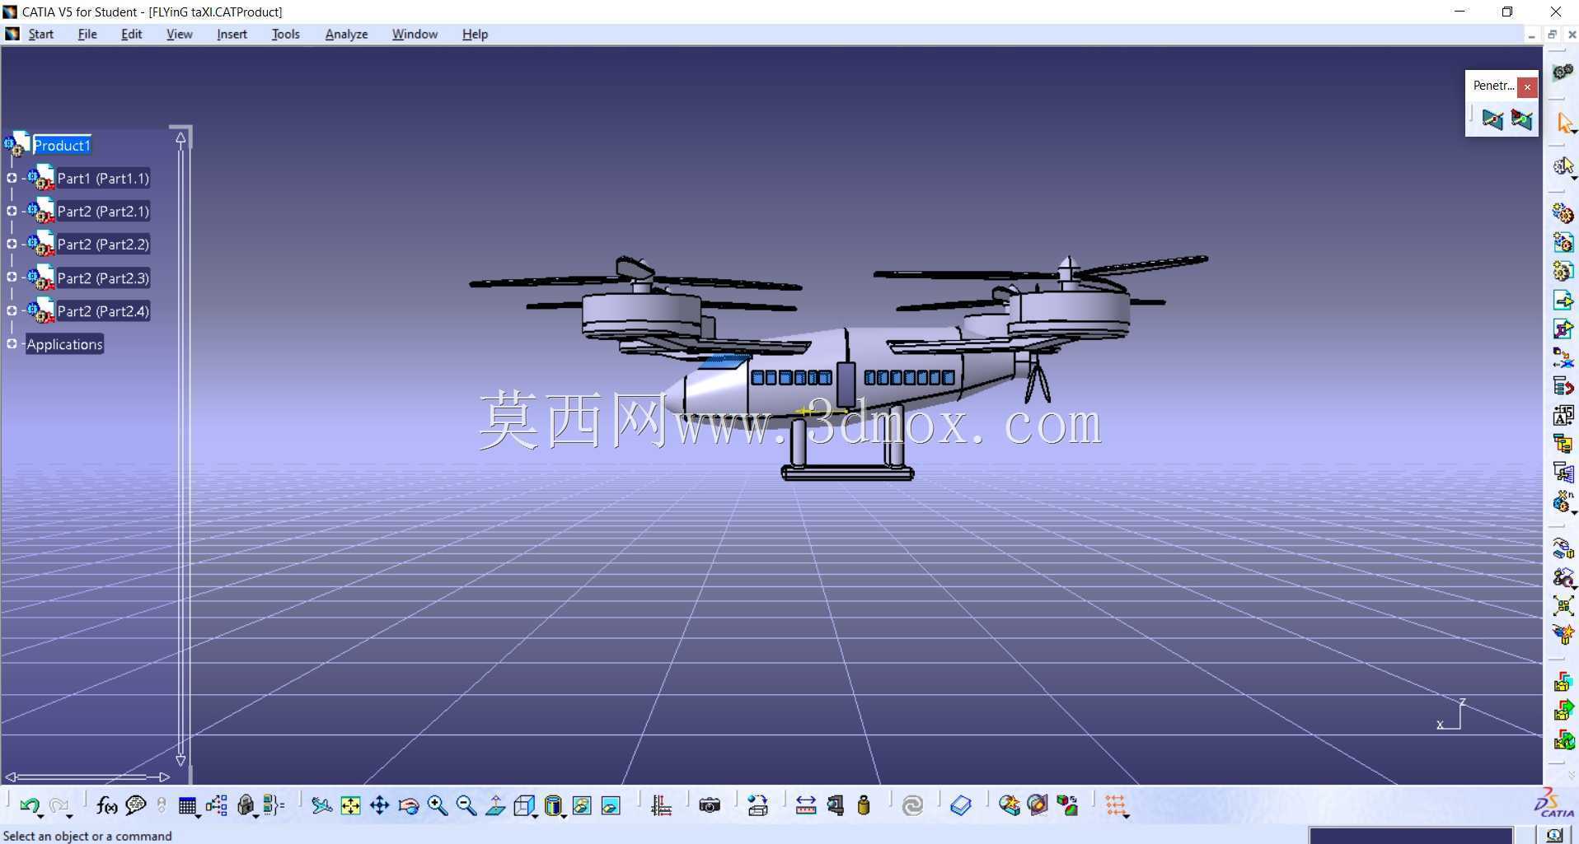Click the Sectioning icon
1579x844 pixels.
tap(1038, 805)
